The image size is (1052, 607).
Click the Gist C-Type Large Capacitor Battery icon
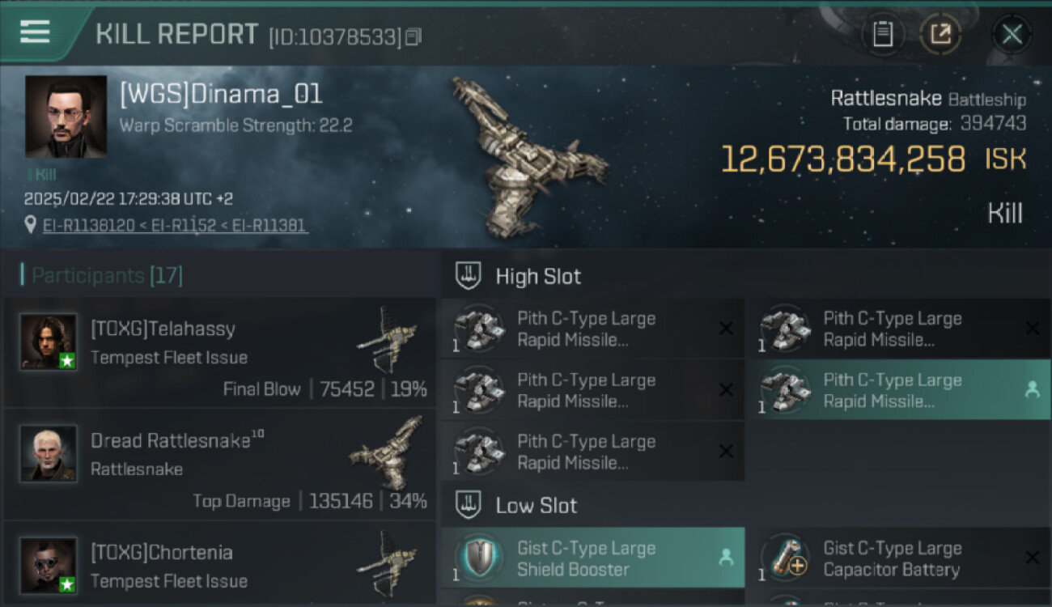pos(785,558)
